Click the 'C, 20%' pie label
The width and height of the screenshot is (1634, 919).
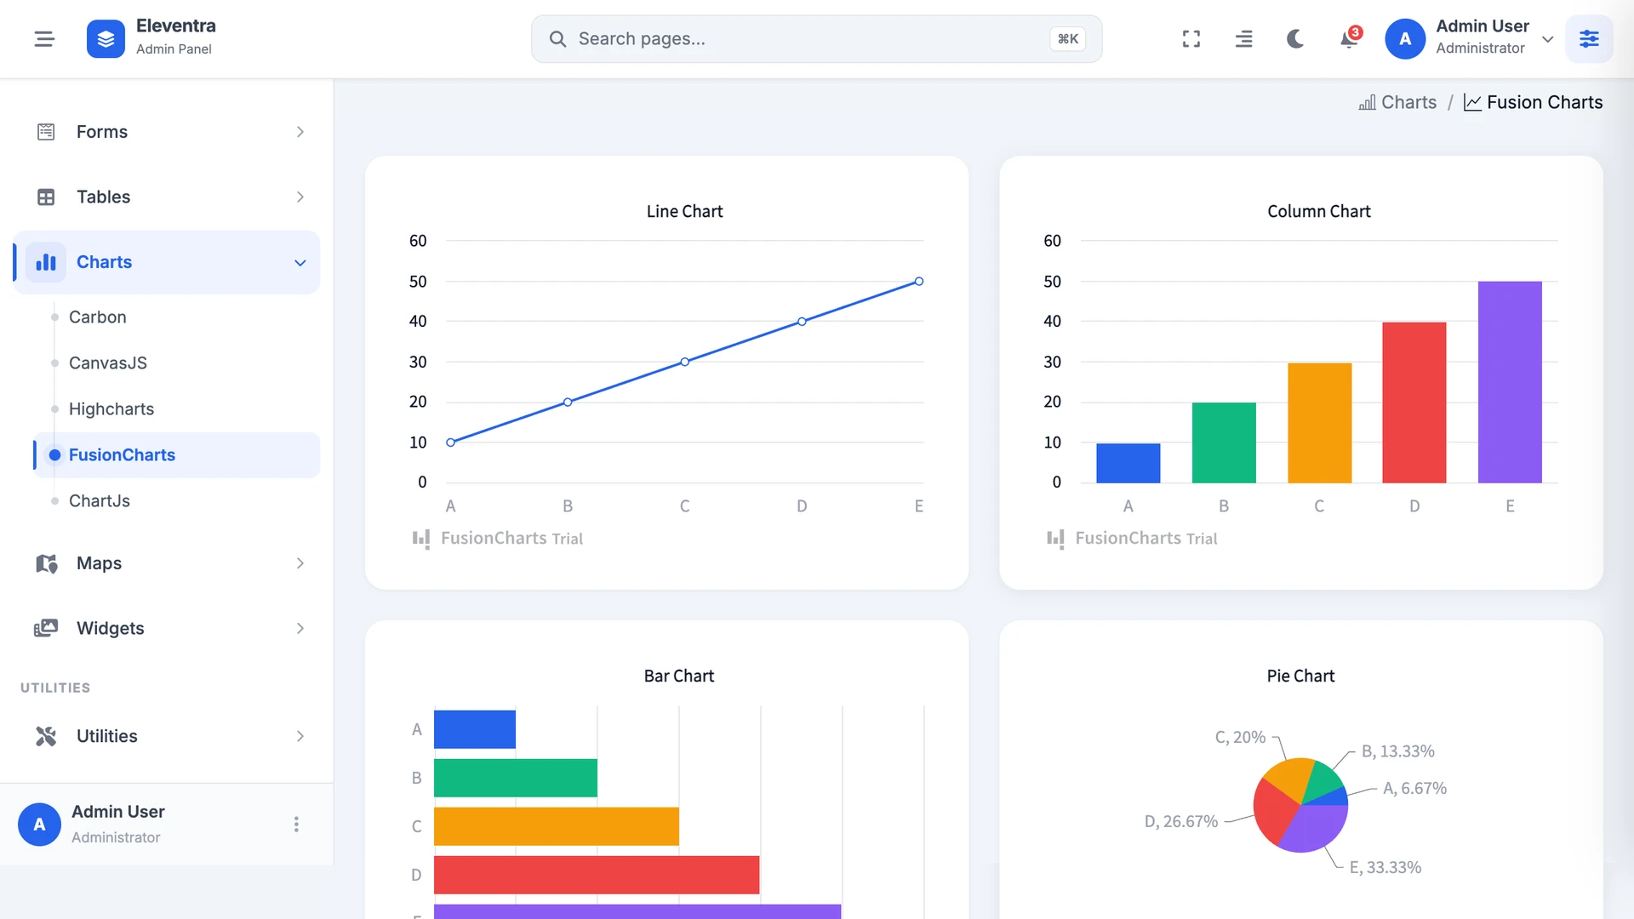(x=1240, y=737)
